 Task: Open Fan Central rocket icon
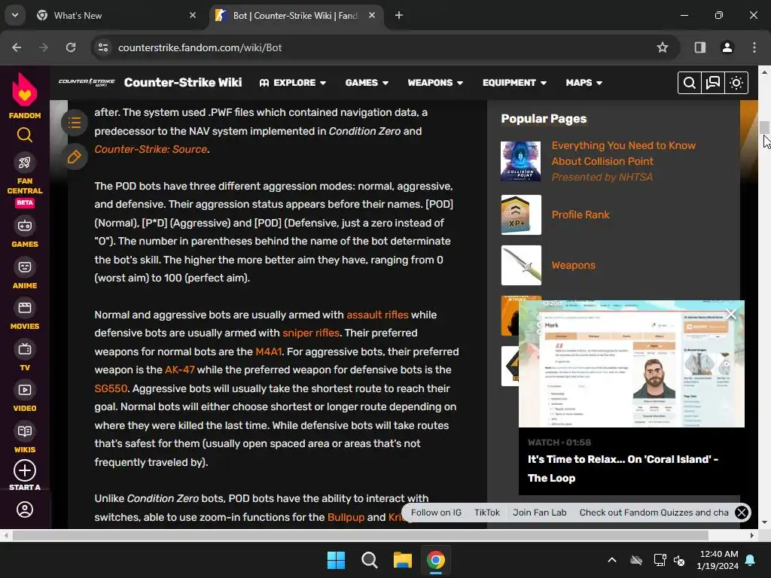[25, 163]
